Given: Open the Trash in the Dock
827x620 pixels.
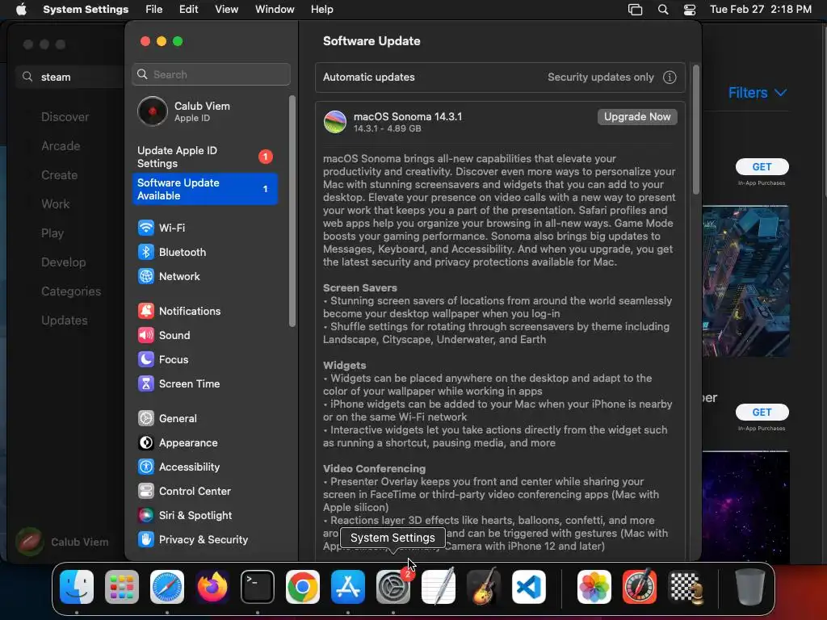Looking at the screenshot, I should point(750,587).
